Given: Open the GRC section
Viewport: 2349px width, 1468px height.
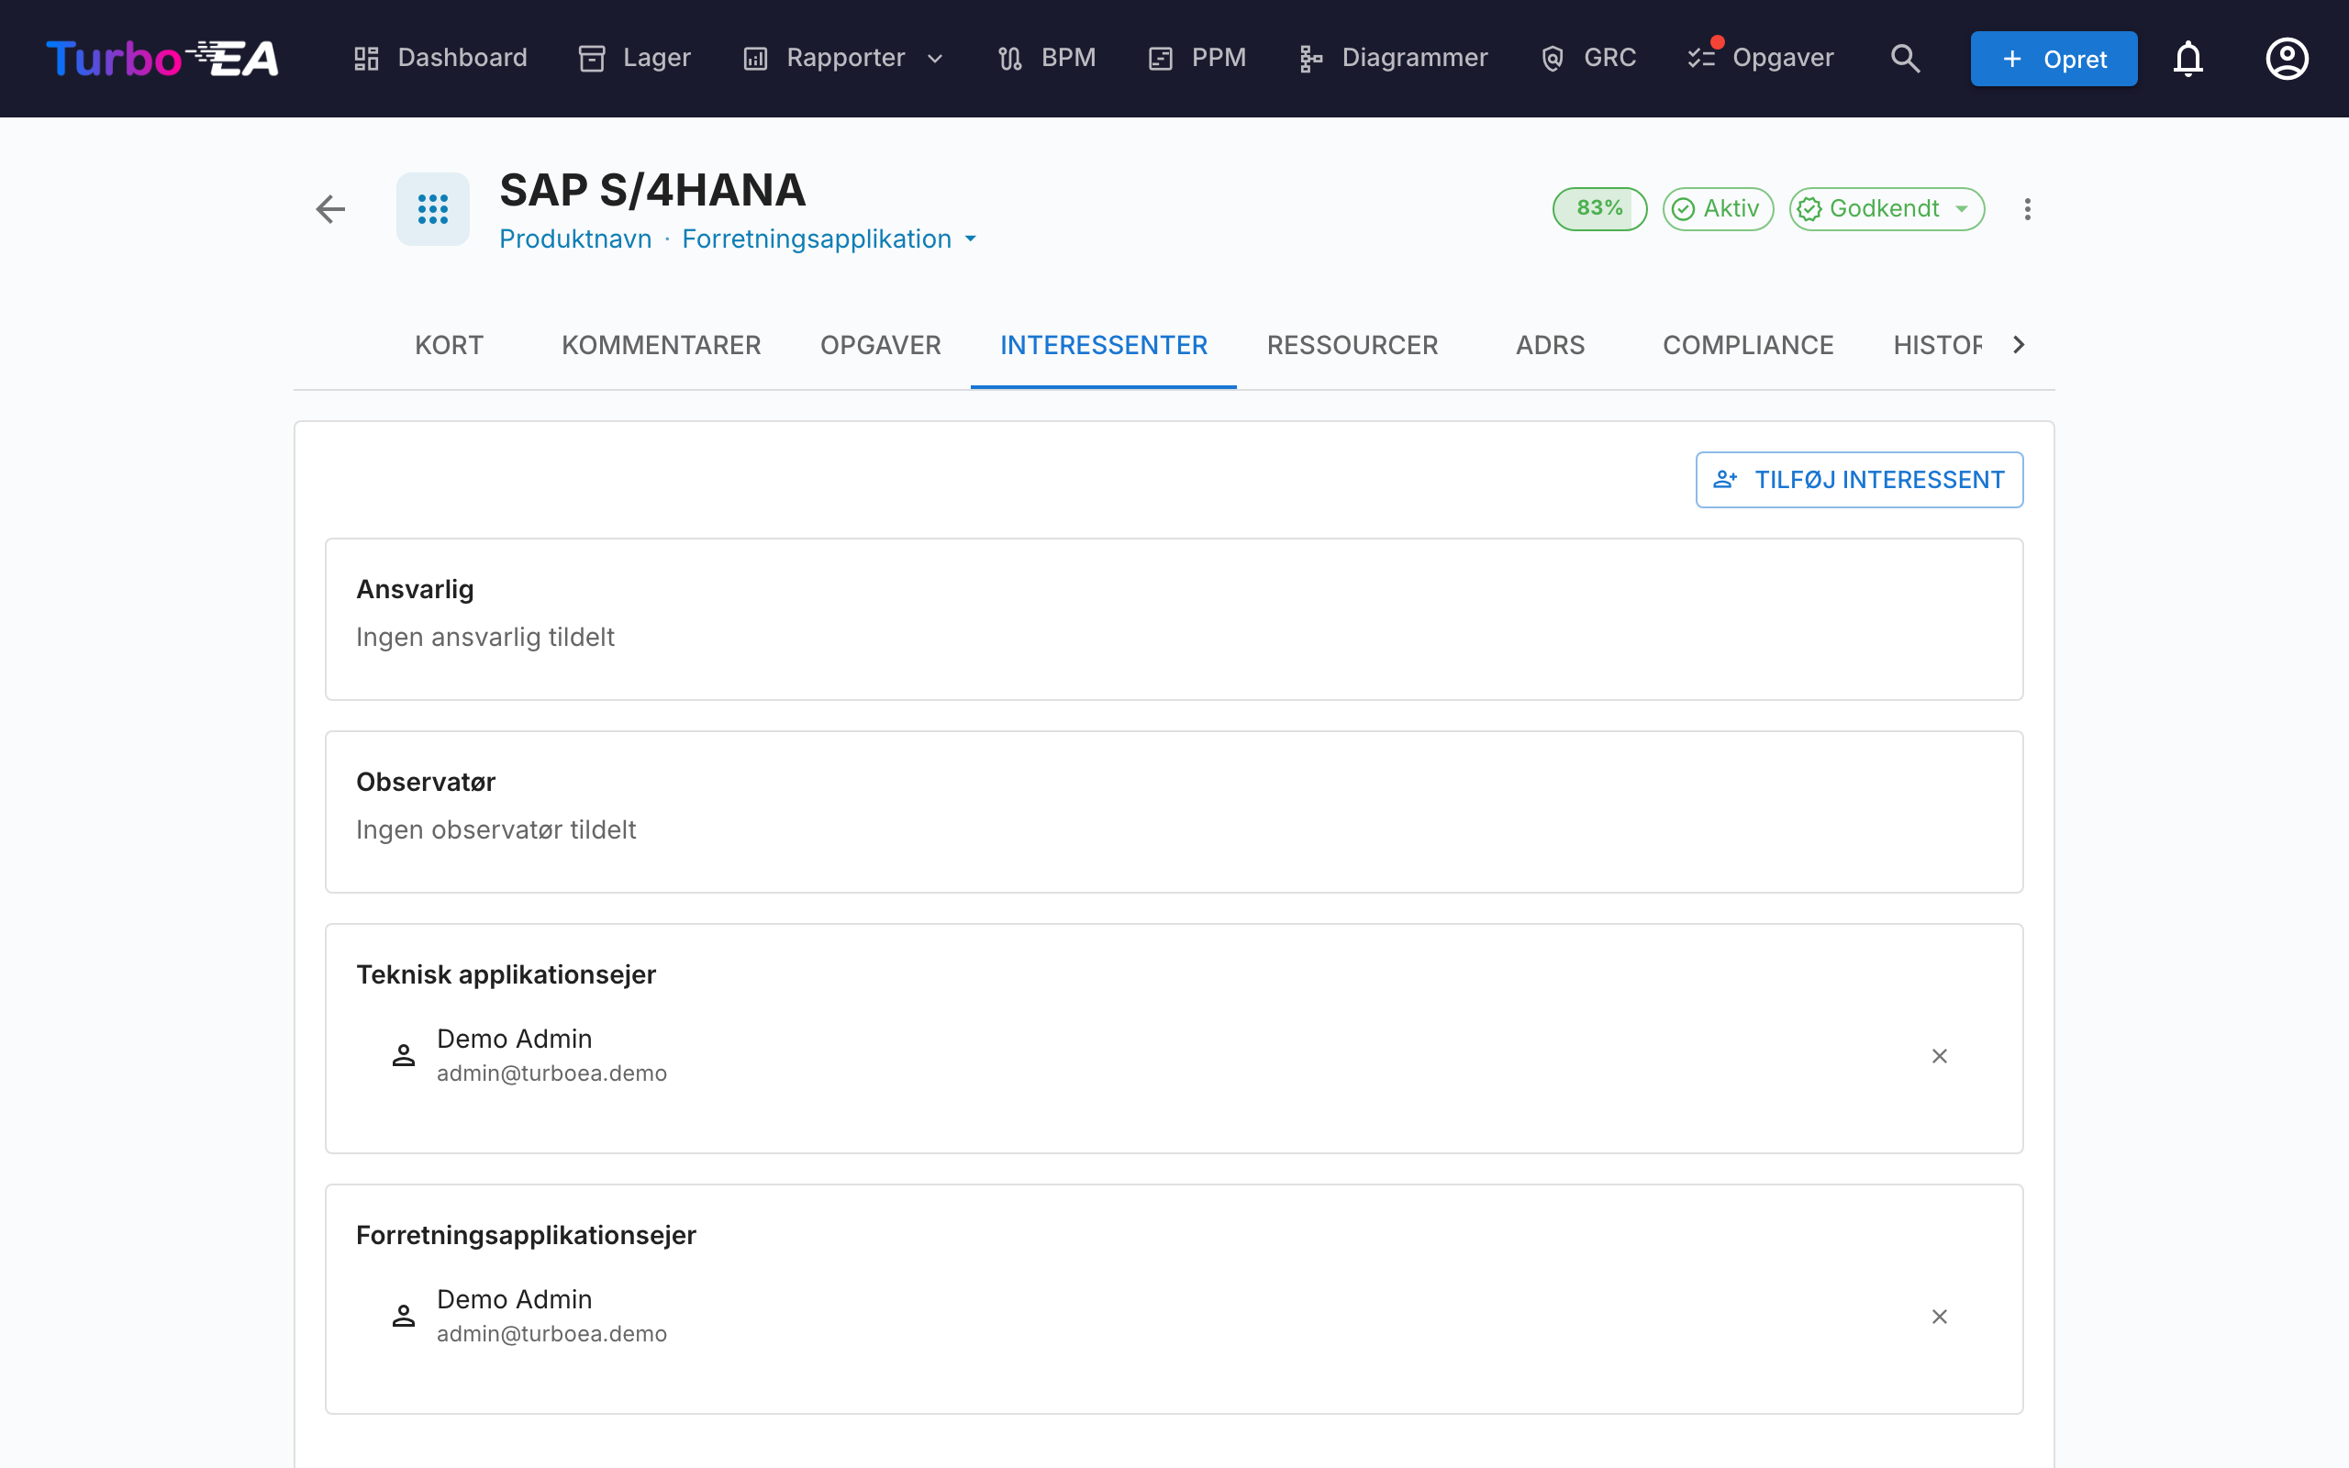Looking at the screenshot, I should pos(1588,58).
